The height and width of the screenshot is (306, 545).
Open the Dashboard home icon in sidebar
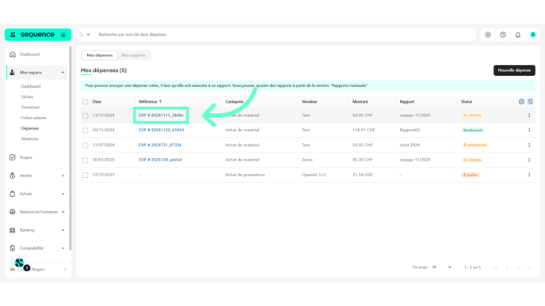[13, 55]
